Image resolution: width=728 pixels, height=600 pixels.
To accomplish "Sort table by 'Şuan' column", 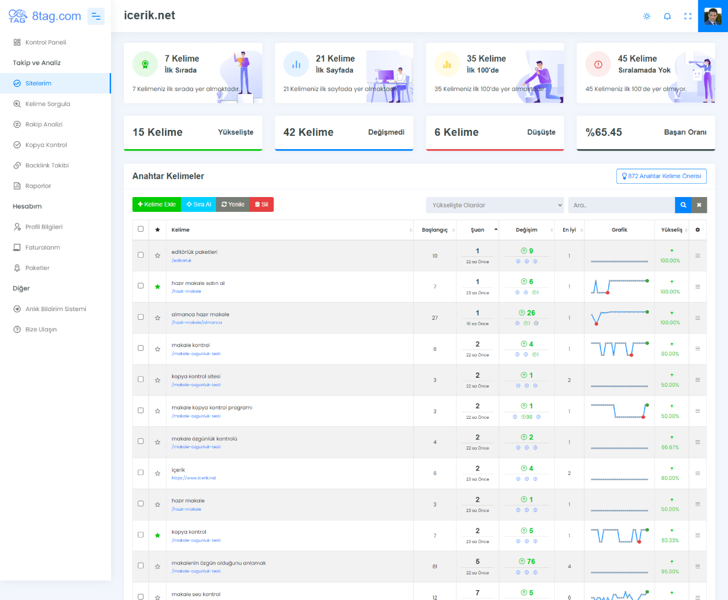I will coord(477,230).
